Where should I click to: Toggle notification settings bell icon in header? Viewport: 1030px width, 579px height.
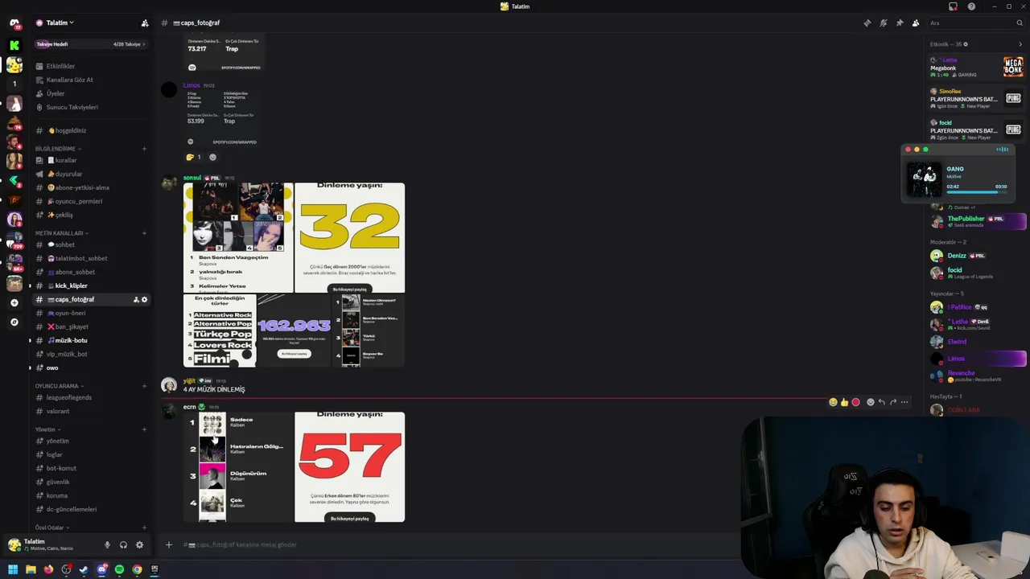click(x=883, y=23)
